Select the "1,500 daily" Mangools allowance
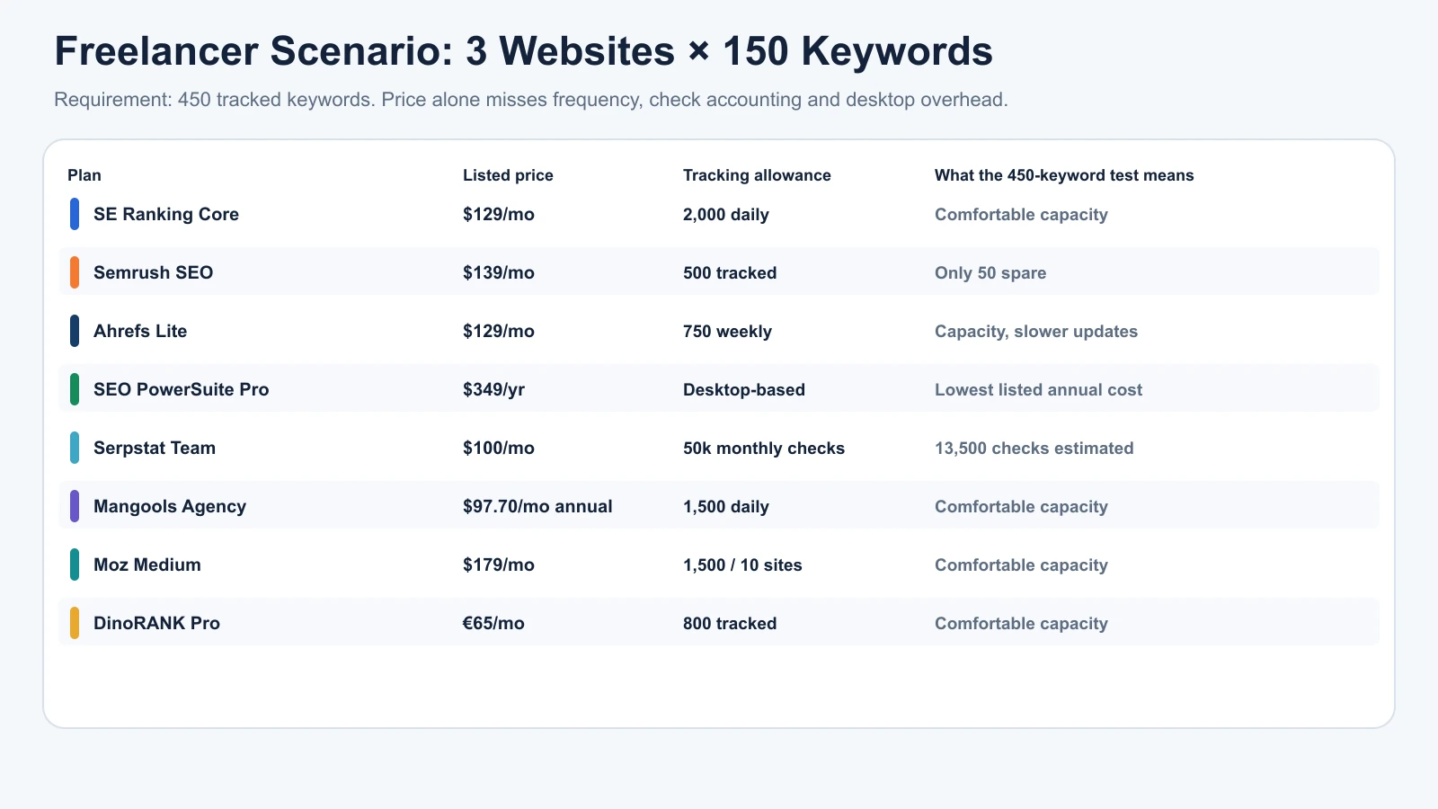The width and height of the screenshot is (1438, 809). tap(726, 507)
